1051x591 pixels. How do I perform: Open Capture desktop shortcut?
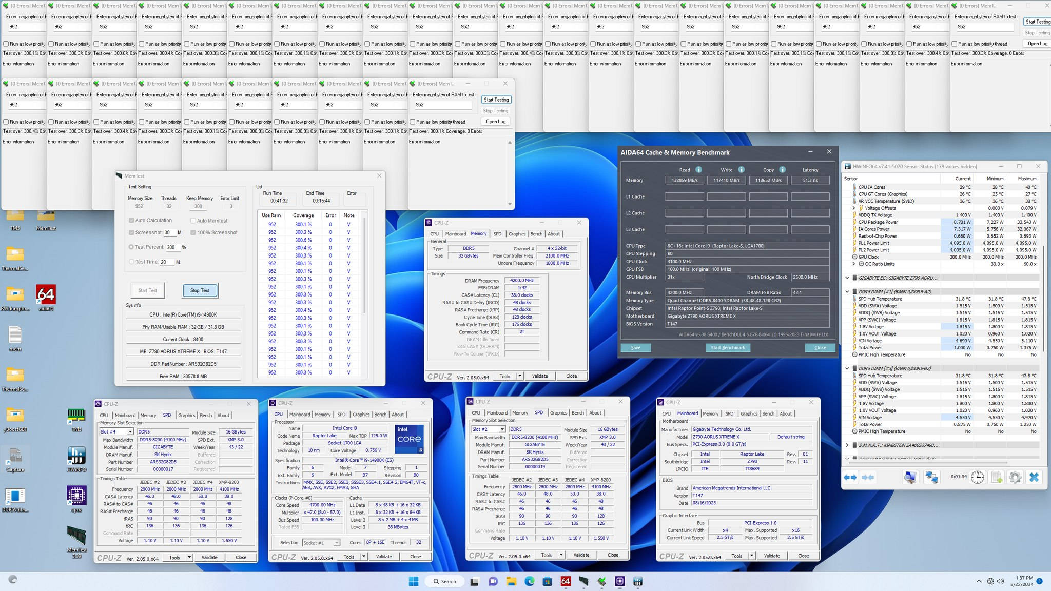15,459
